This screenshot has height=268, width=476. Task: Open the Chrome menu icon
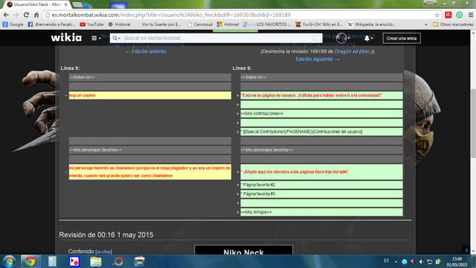tap(471, 15)
